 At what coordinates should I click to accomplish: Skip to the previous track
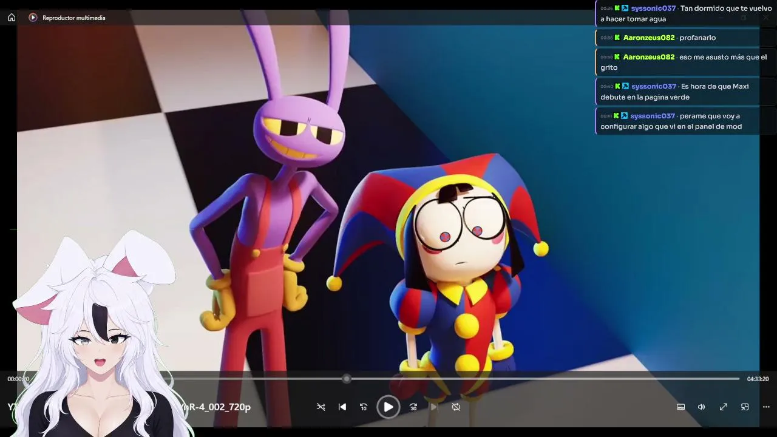(x=342, y=407)
